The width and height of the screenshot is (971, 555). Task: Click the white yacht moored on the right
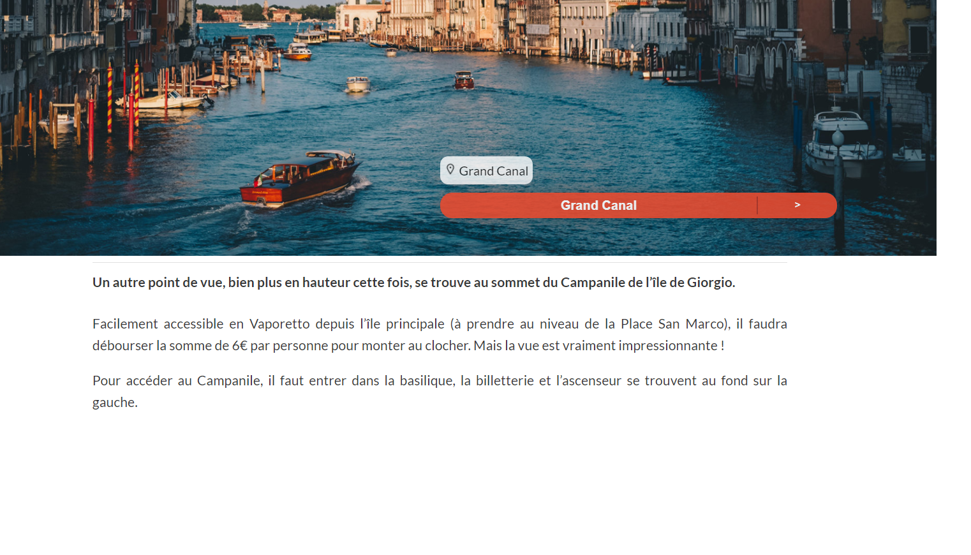841,144
